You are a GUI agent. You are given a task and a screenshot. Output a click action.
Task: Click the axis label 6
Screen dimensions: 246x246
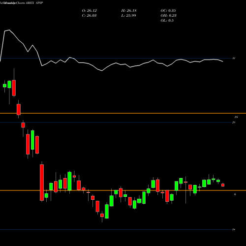coord(235,194)
